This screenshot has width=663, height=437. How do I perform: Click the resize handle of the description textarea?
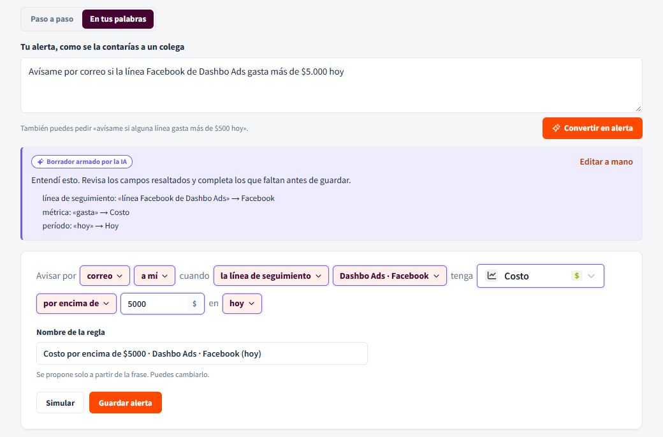coord(638,108)
